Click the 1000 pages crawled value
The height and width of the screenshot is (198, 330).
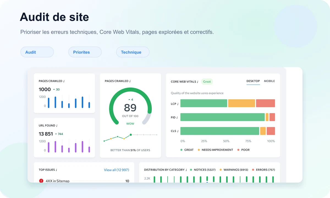pyautogui.click(x=45, y=89)
